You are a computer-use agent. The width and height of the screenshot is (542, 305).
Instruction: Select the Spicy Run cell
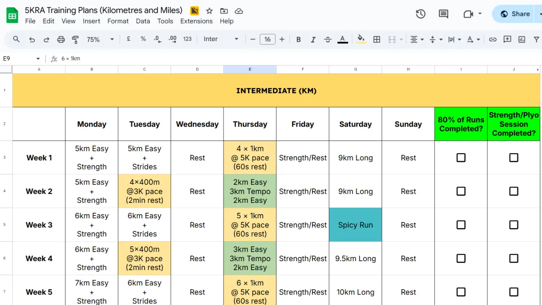click(x=355, y=225)
